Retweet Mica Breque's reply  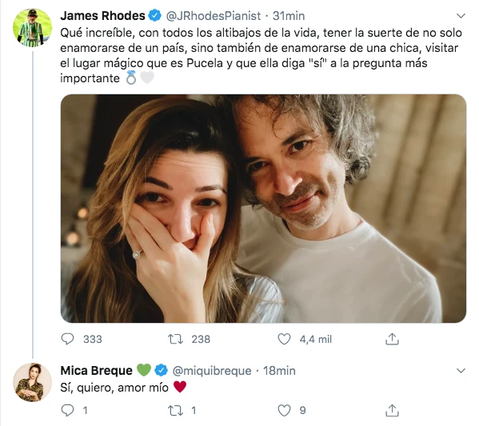tap(175, 410)
